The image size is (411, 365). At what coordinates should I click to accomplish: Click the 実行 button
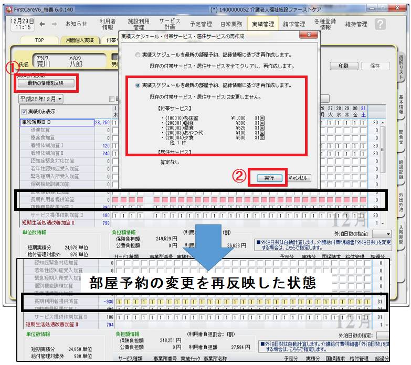pos(268,178)
